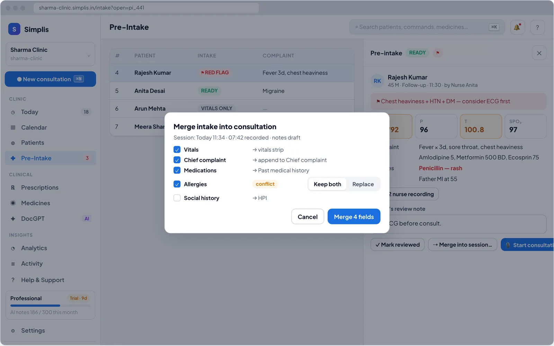Select the Arun Mehta patient row

232,109
